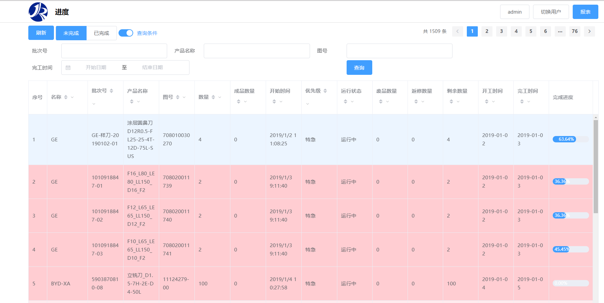Click the 0.00% progress bar
Viewport: 604px width, 303px height.
(571, 283)
